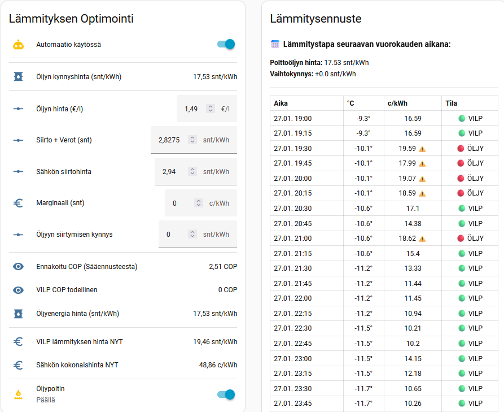Click the Öljyn kynnyshinta price tag icon
This screenshot has width=504, height=412.
coord(18,77)
